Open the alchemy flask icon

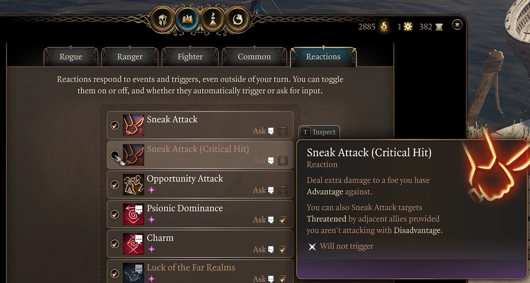213,20
